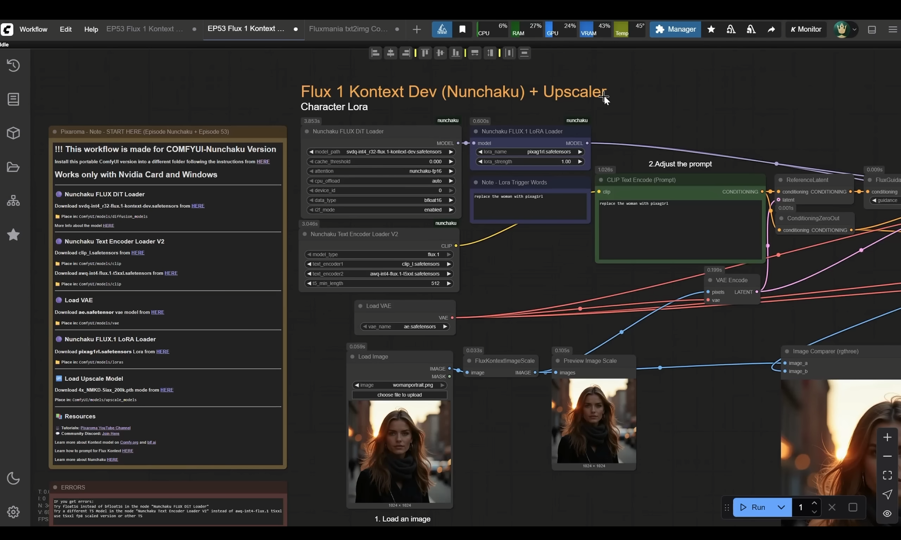Increment the batch count stepper up
Image resolution: width=901 pixels, height=540 pixels.
[x=814, y=503]
